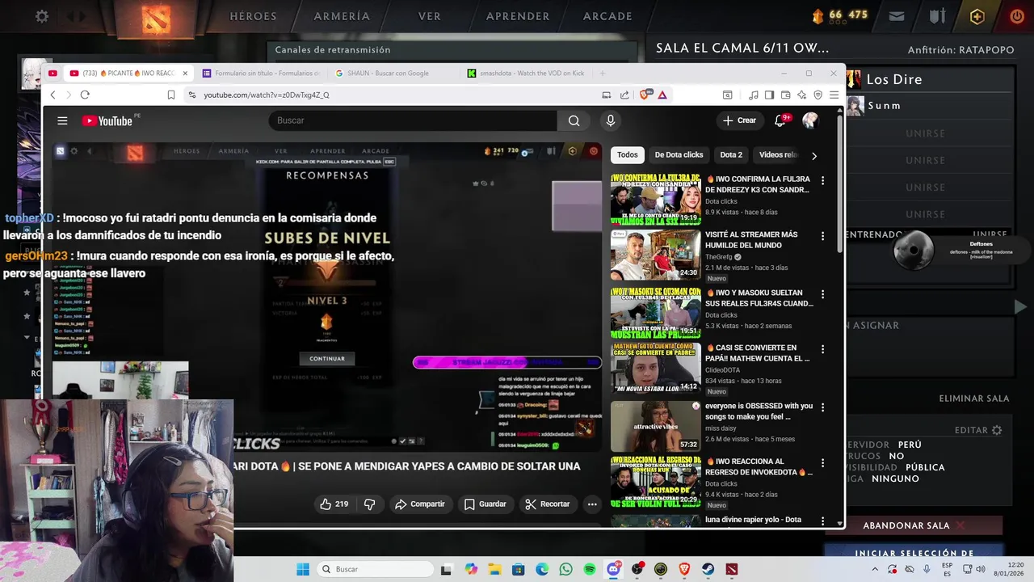Click the red power quit icon in Dota
This screenshot has height=582, width=1034.
tap(1017, 16)
